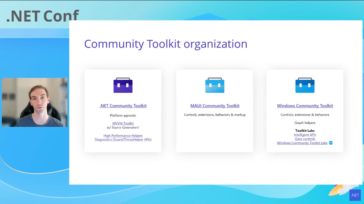Click 'Controls, extensions, behaviors & markup' text
364x204 pixels.
(215, 115)
